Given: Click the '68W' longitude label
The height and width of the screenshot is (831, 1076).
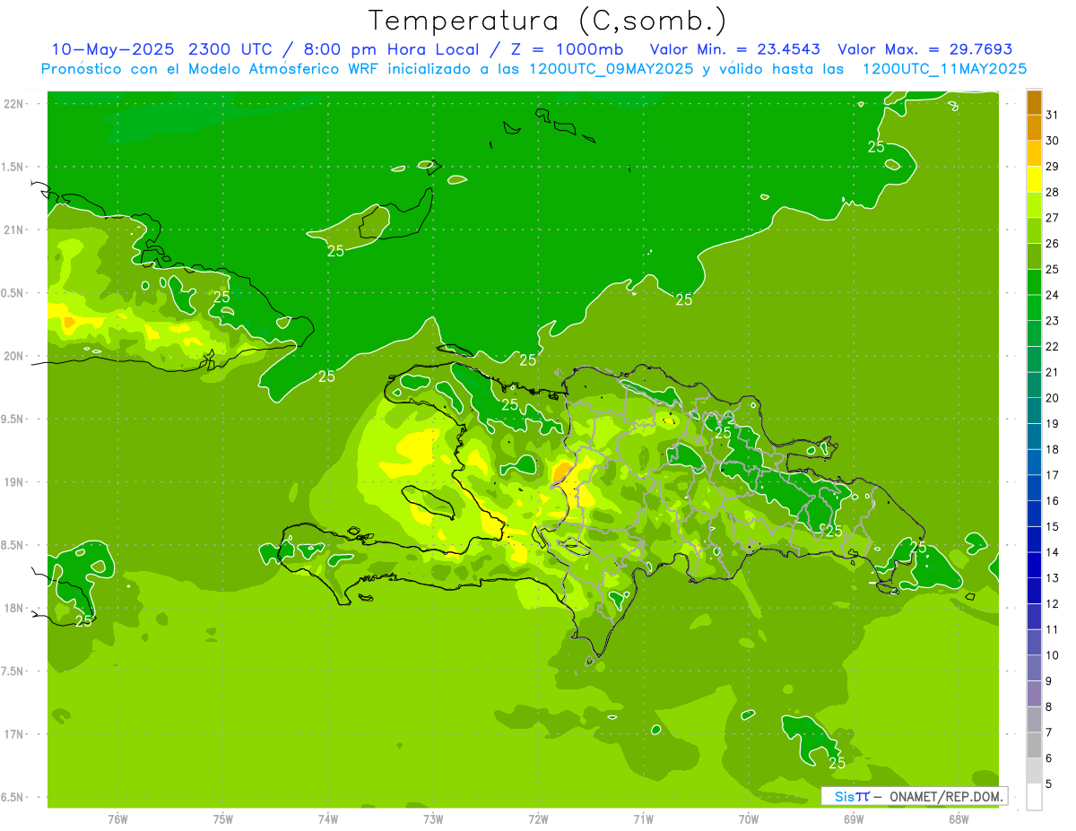Looking at the screenshot, I should [x=959, y=818].
